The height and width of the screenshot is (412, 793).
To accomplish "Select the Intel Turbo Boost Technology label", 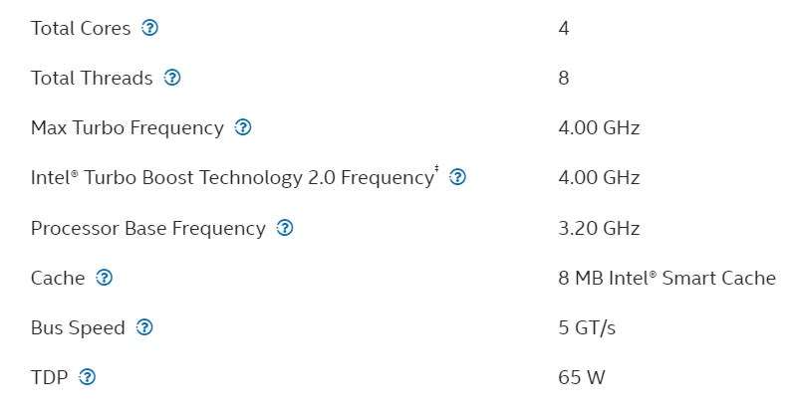I will [234, 177].
